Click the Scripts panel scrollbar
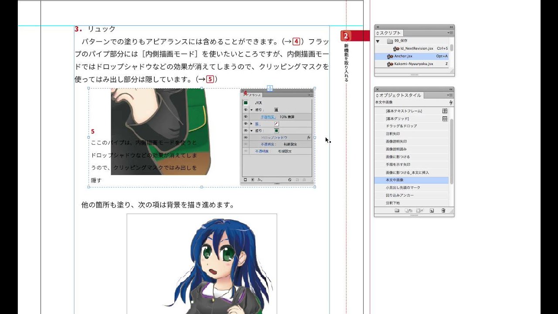 click(452, 48)
